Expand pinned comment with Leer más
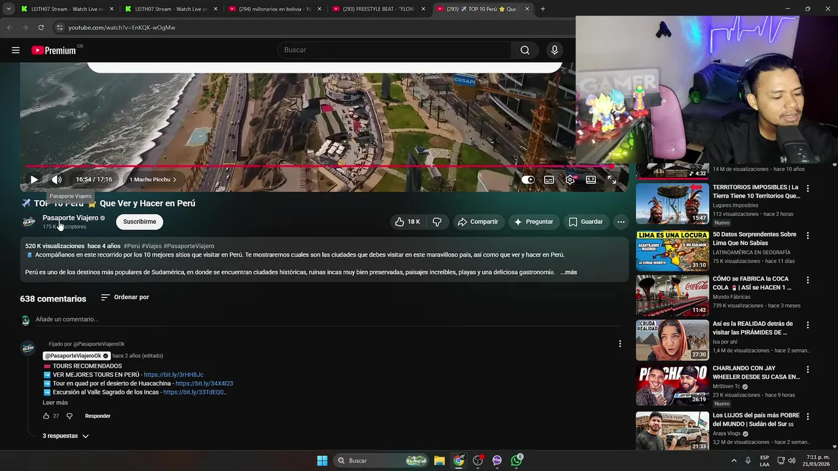 (x=55, y=402)
